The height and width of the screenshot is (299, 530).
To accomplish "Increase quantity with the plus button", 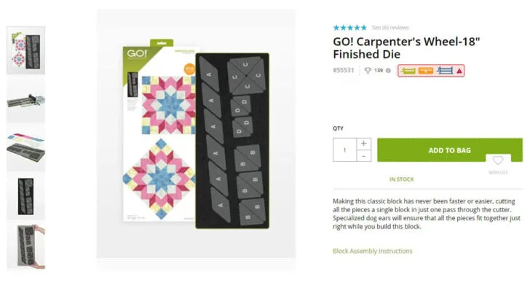I will point(364,144).
